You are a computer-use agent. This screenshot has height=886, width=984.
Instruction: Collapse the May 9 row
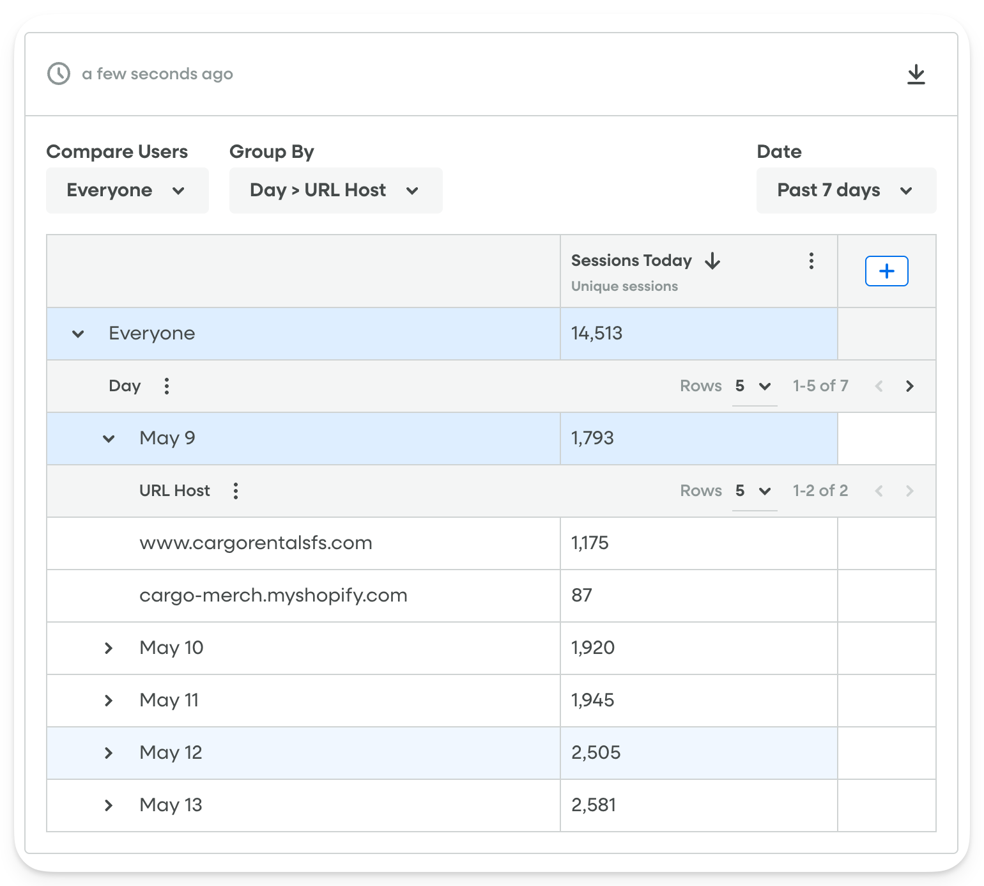click(109, 439)
